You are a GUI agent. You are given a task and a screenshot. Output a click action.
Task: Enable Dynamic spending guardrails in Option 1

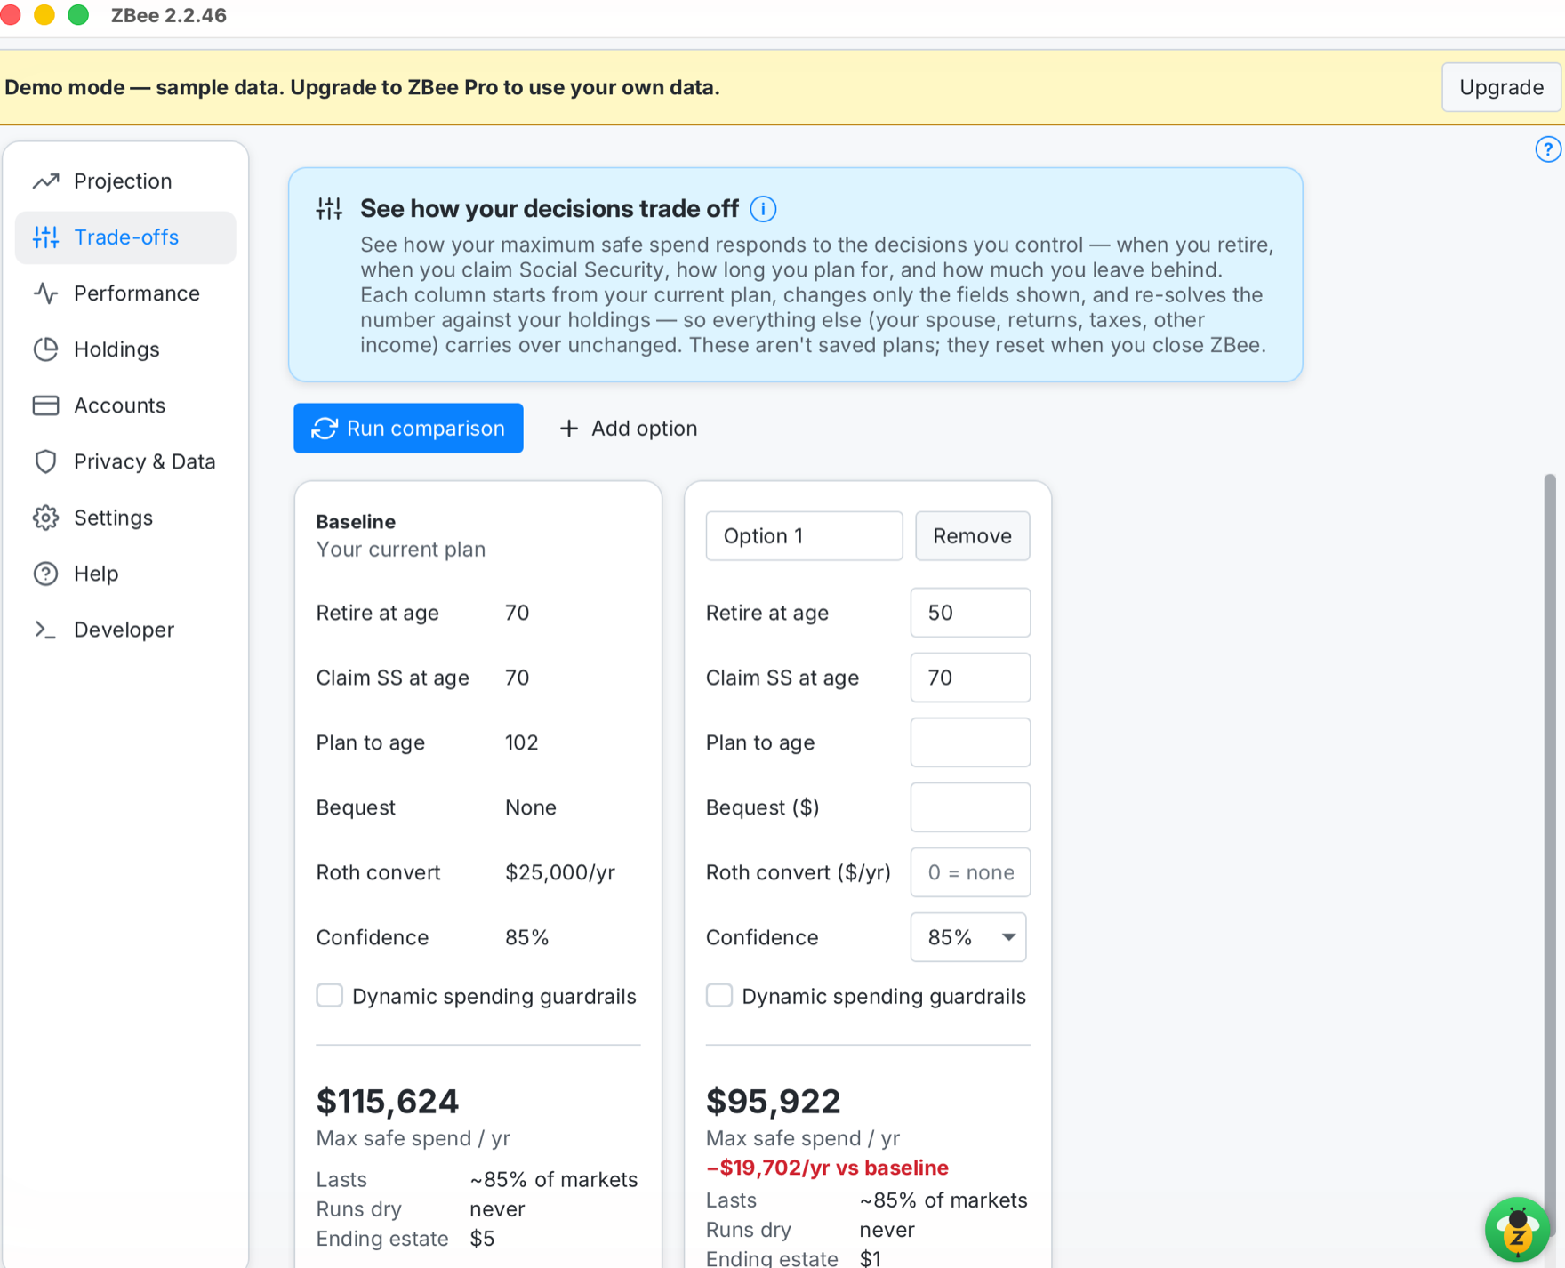(719, 995)
